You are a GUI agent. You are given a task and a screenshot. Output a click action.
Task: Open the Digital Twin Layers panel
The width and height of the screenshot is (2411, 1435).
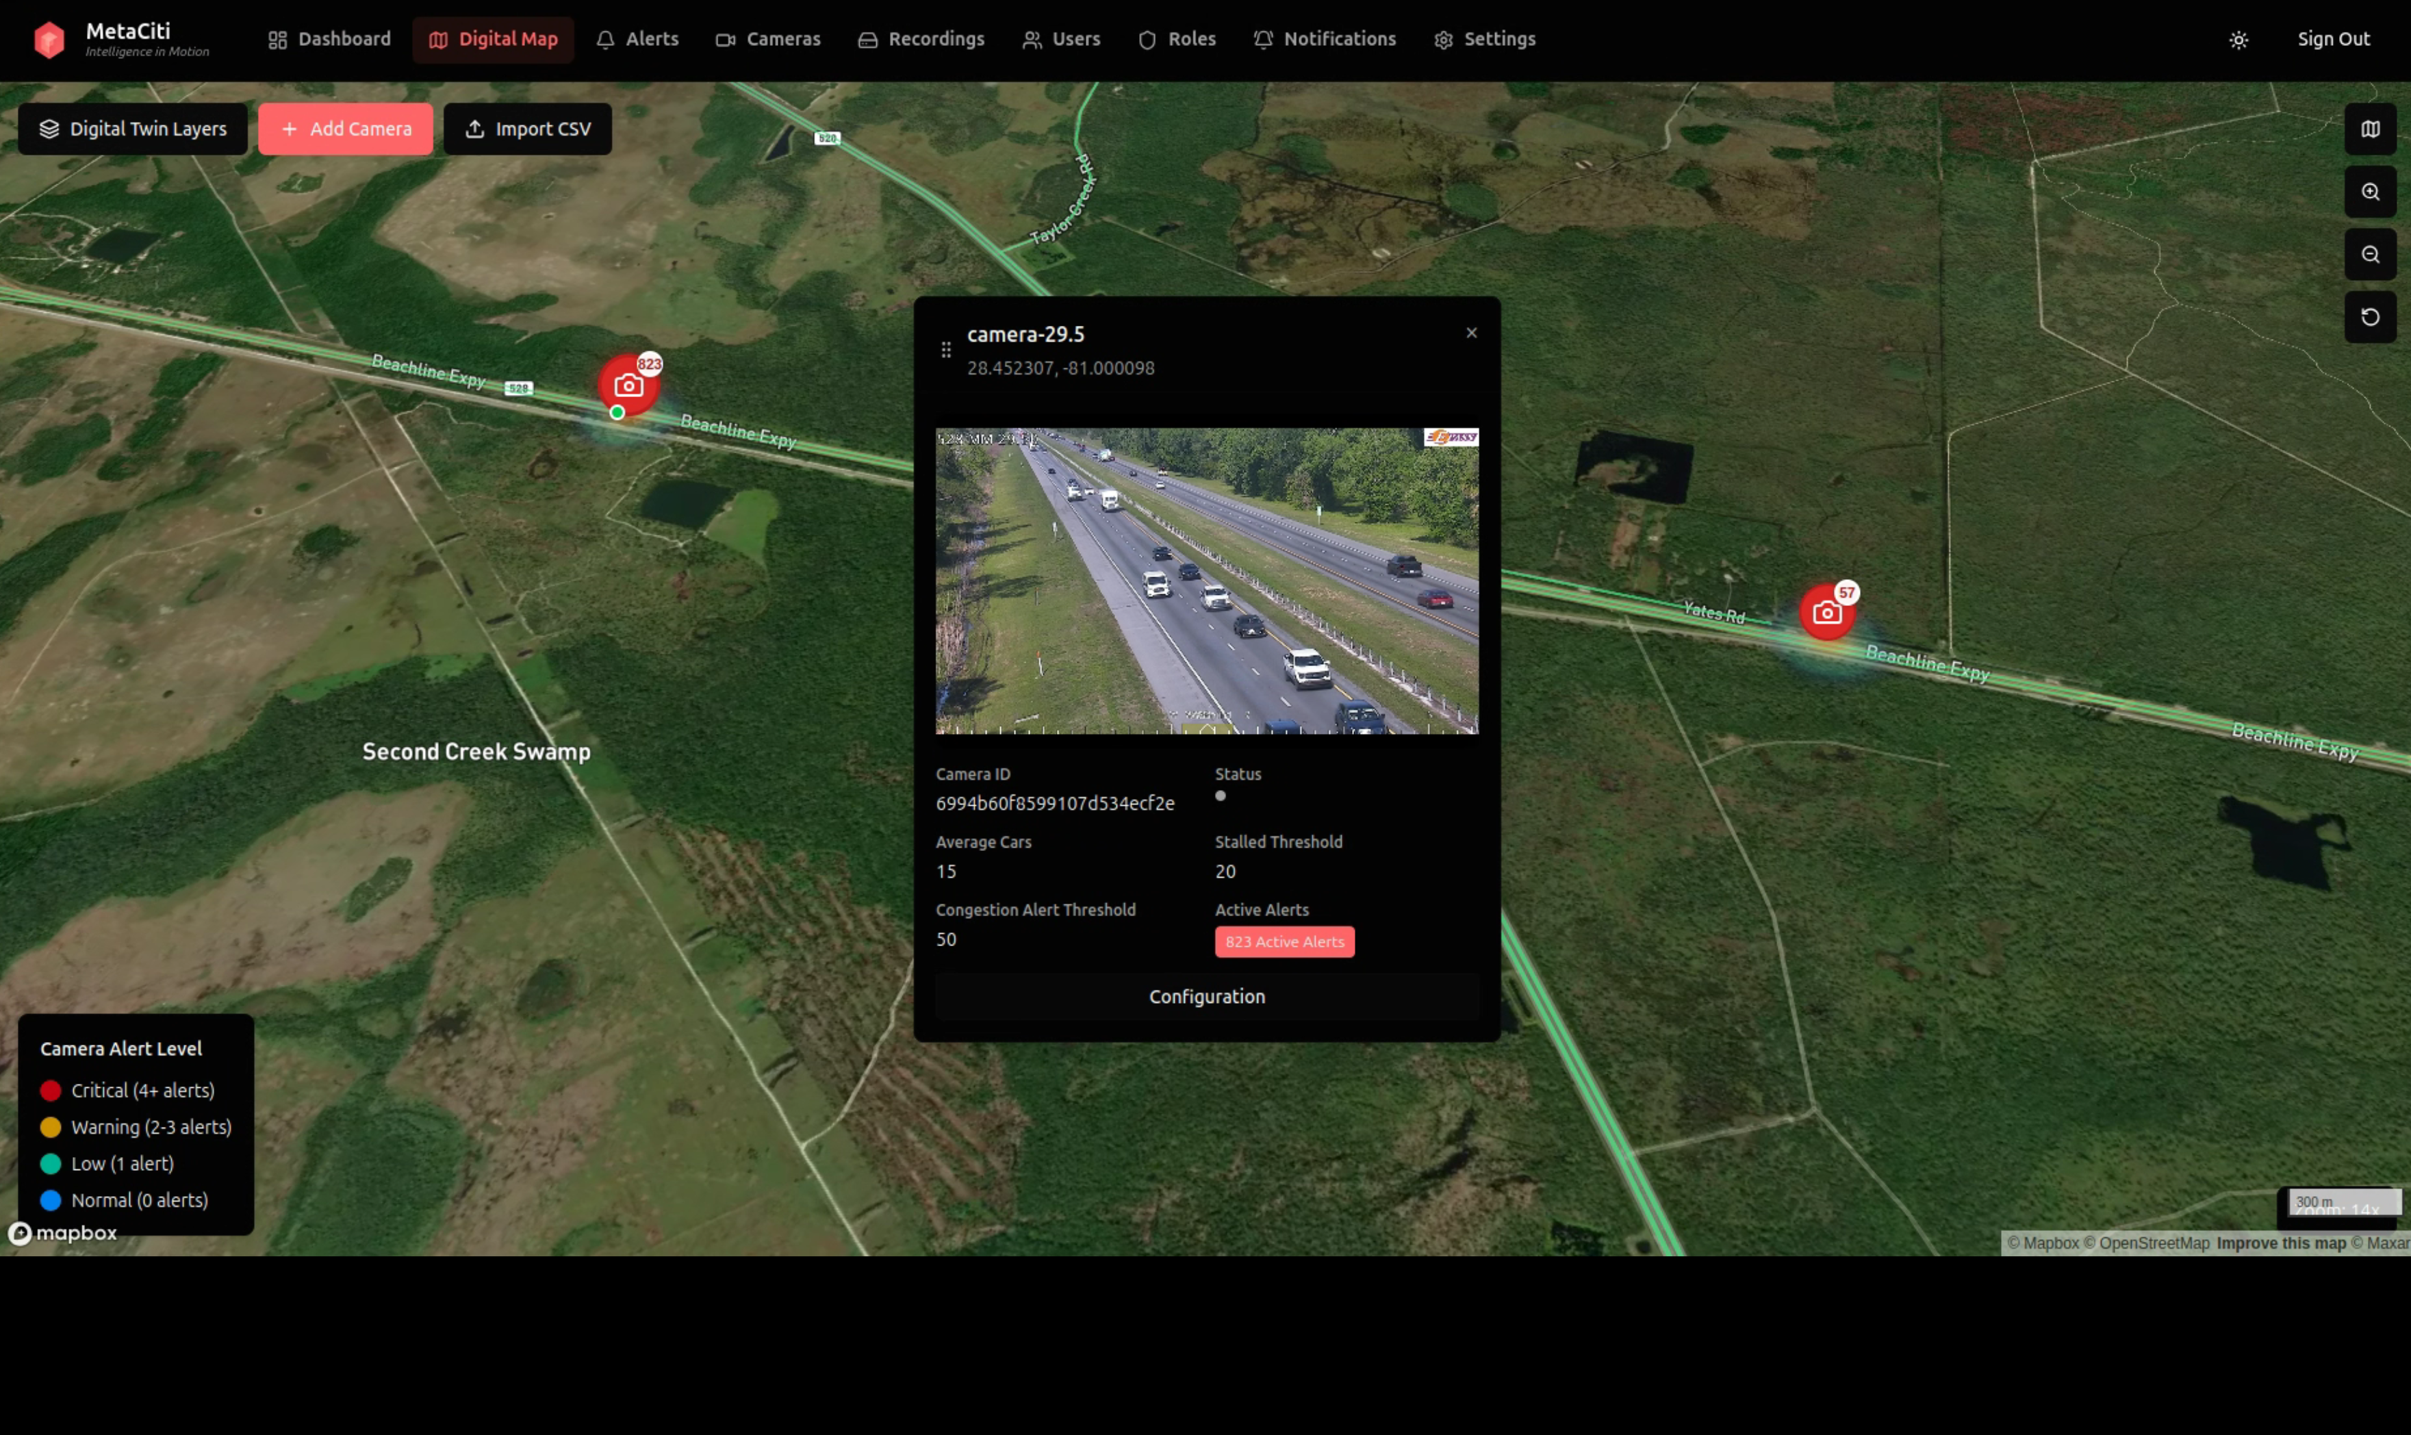[x=132, y=129]
